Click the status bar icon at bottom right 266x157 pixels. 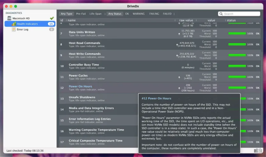click(258, 151)
